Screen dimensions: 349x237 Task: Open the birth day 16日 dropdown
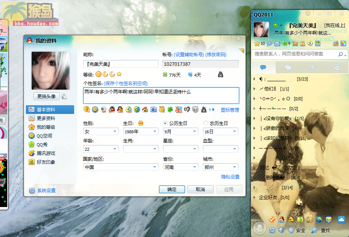[221, 131]
